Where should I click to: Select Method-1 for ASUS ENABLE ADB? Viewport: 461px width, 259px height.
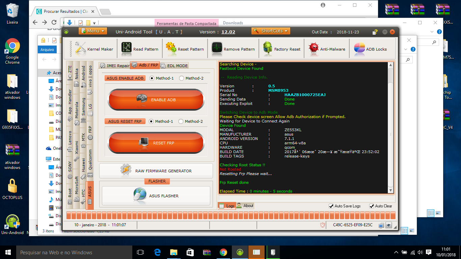tap(162, 78)
